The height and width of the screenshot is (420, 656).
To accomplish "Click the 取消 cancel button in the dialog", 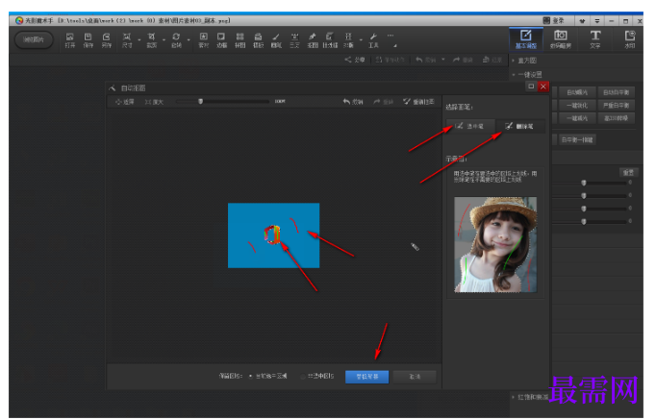I will pos(415,377).
